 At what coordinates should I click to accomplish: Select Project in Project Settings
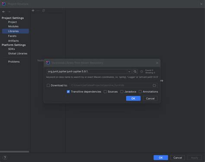13,22
